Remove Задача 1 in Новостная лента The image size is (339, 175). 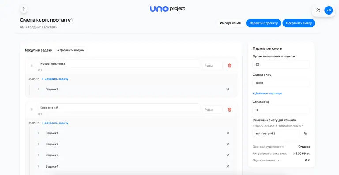228,89
